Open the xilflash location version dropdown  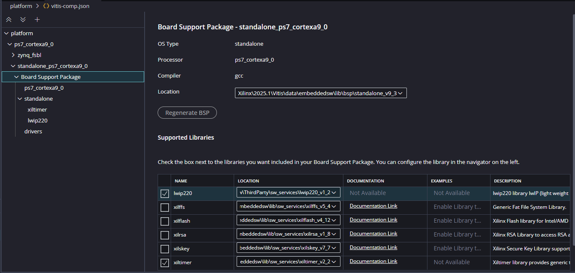click(288, 221)
